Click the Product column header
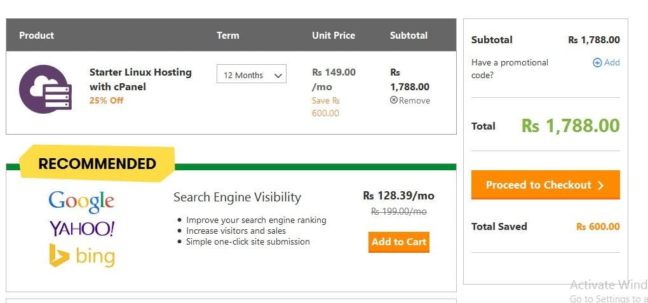 click(37, 36)
